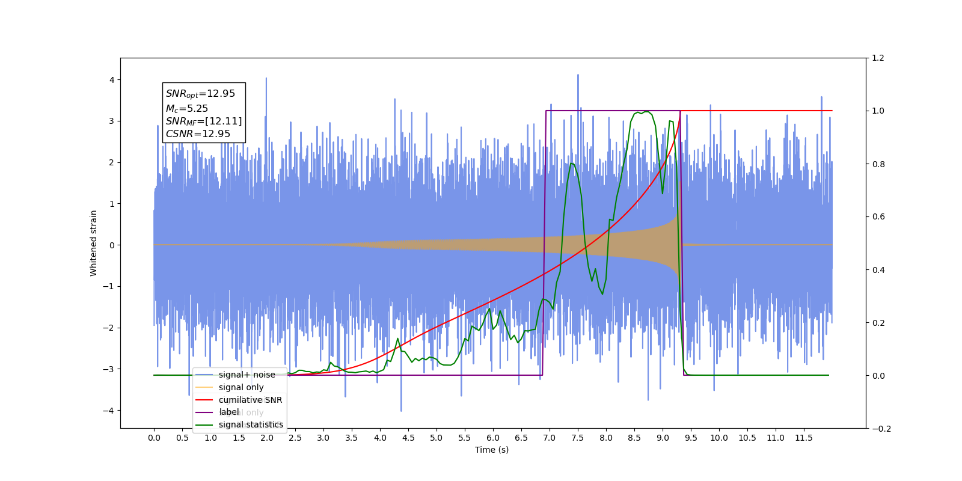This screenshot has height=481, width=962.
Task: Click the 0.8 tick on right axis
Action: (878, 164)
